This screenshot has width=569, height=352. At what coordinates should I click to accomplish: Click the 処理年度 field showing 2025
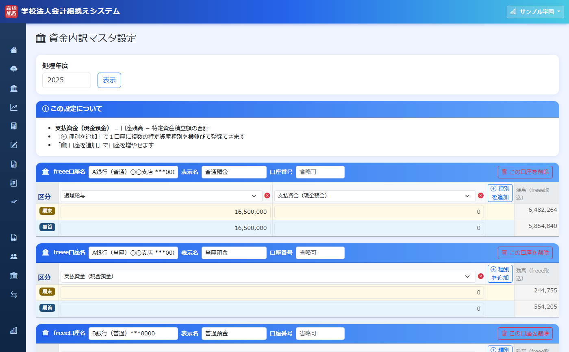coord(67,80)
